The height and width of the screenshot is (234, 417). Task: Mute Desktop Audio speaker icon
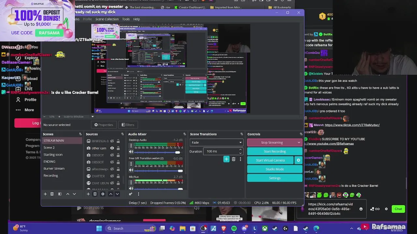tap(131, 152)
